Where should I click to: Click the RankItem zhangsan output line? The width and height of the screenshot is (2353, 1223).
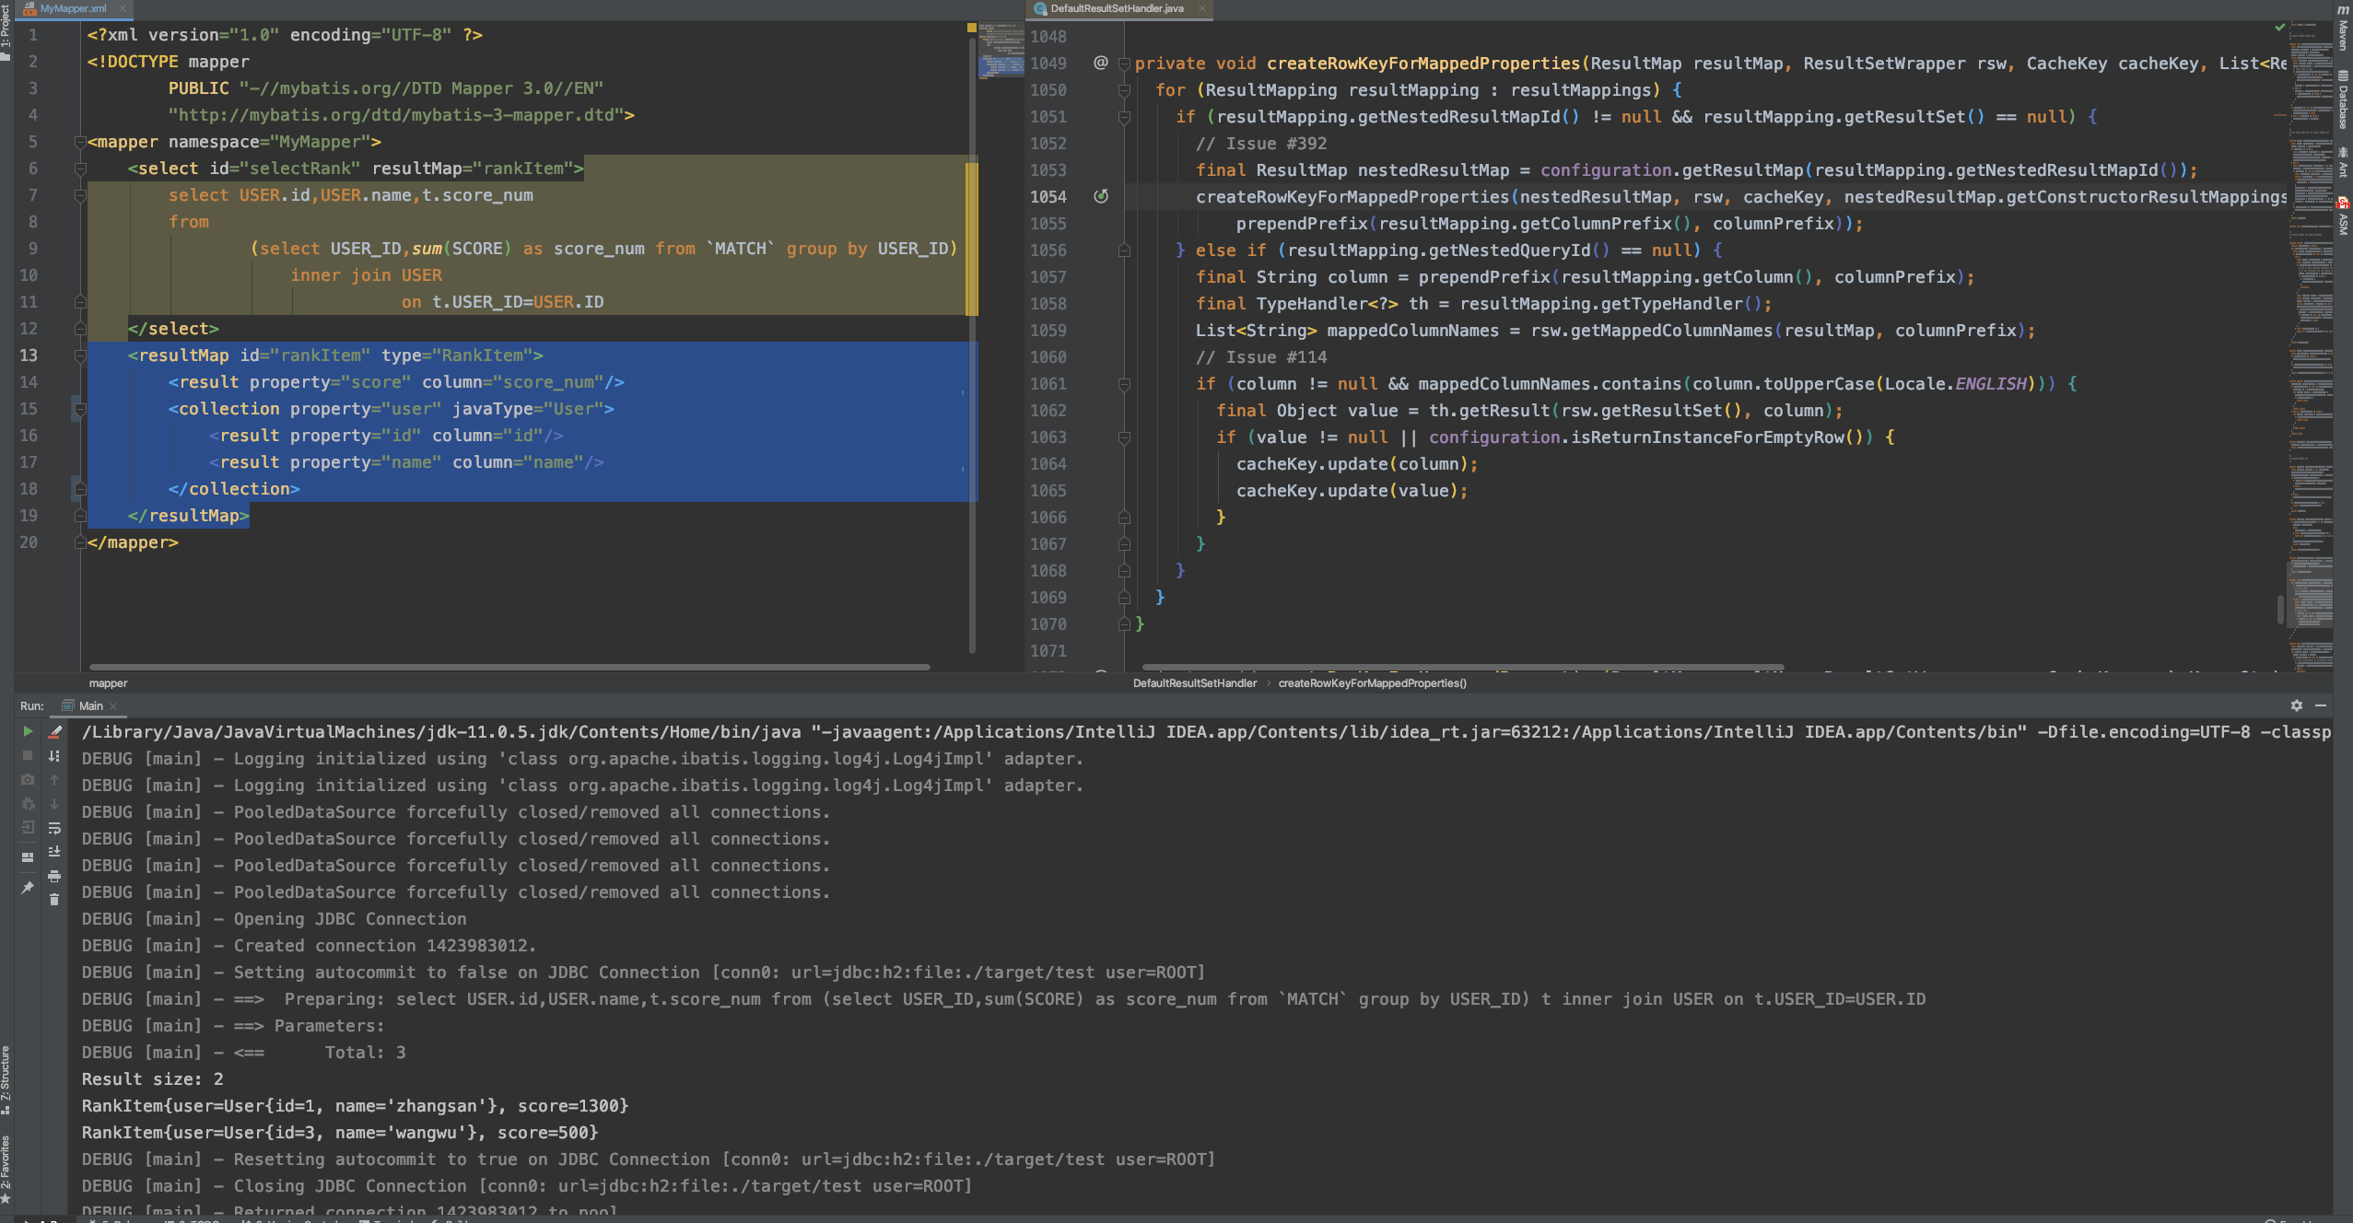tap(355, 1106)
